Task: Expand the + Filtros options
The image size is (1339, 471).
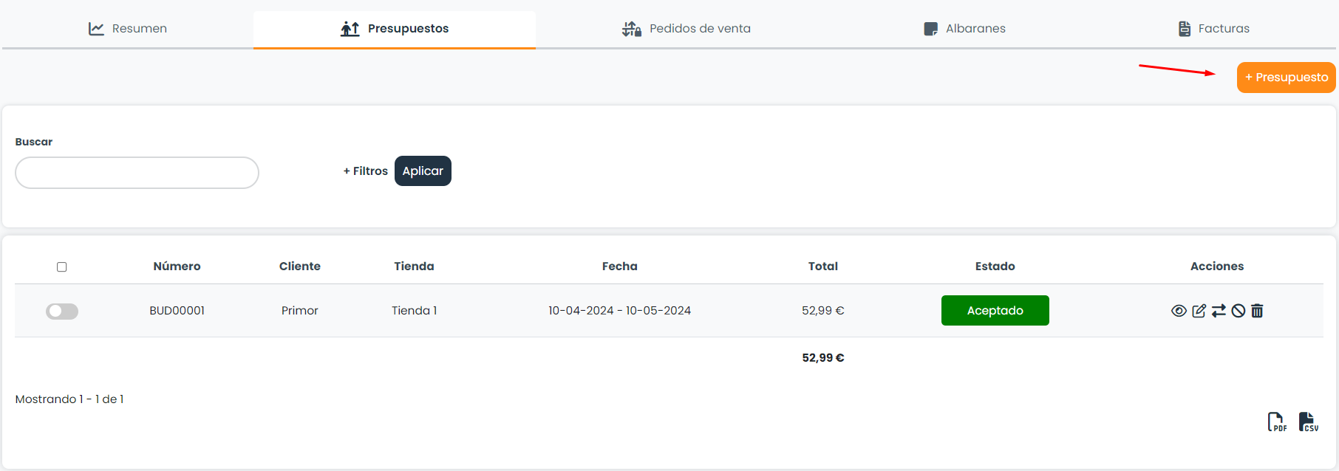Action: pyautogui.click(x=365, y=171)
